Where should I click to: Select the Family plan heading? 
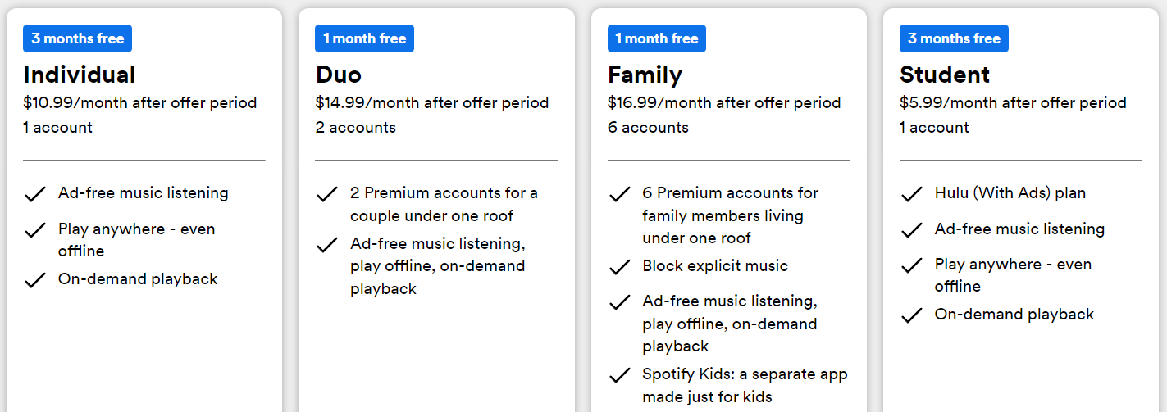pyautogui.click(x=645, y=75)
